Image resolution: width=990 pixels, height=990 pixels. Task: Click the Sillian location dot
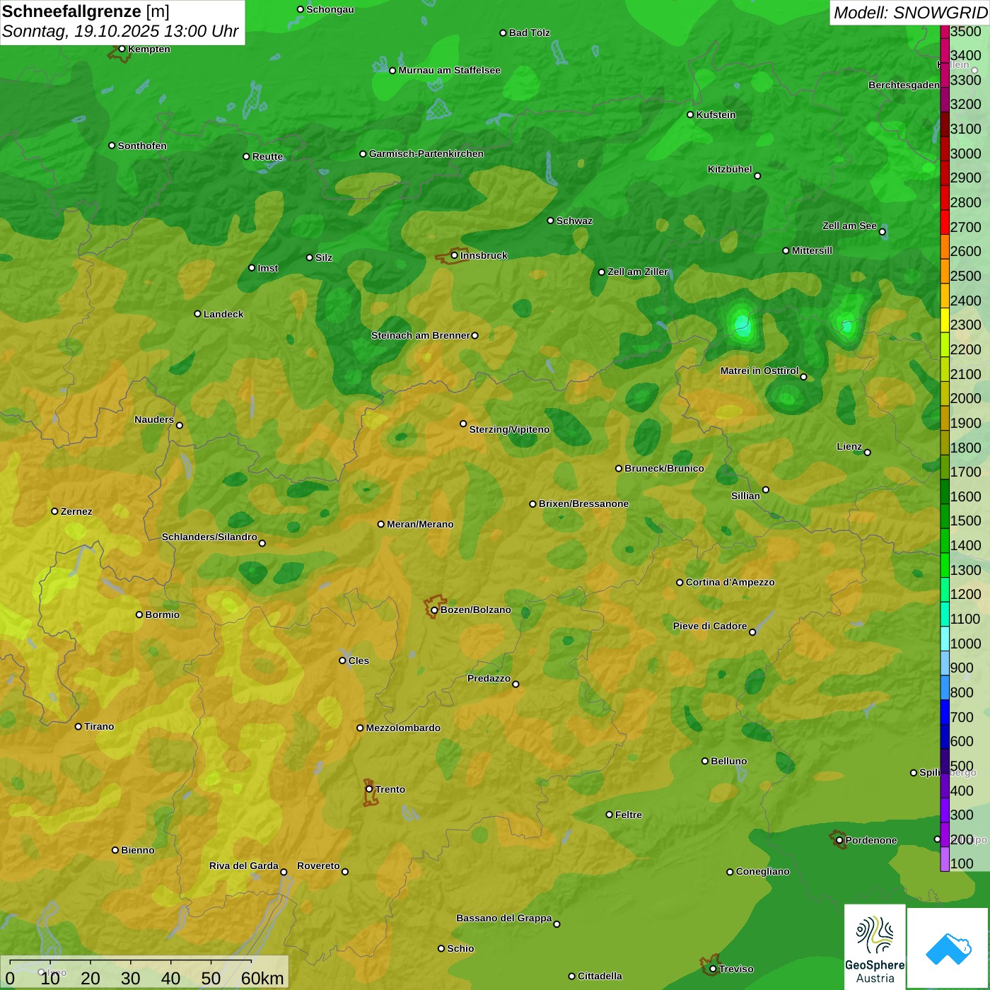(766, 489)
